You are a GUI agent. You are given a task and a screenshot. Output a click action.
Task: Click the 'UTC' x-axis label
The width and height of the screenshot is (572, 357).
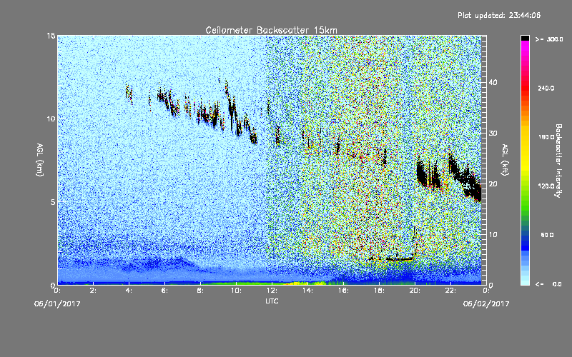point(272,301)
